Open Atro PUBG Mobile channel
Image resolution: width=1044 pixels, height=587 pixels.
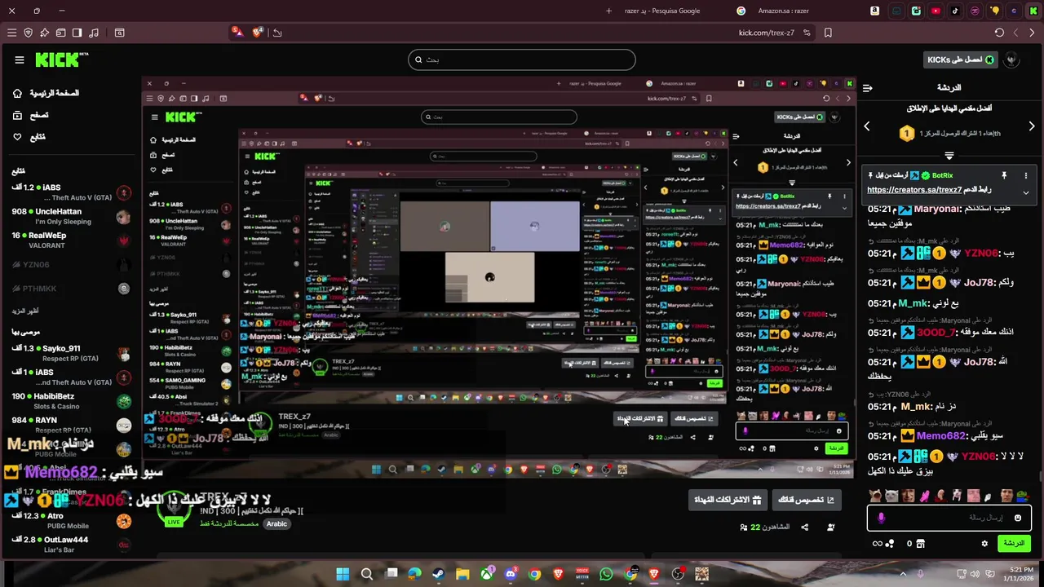tap(71, 520)
